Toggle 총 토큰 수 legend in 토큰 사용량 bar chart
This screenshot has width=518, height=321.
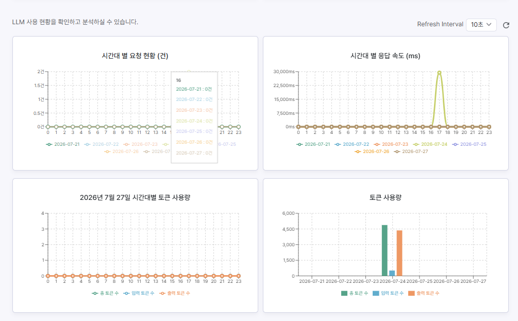click(355, 293)
